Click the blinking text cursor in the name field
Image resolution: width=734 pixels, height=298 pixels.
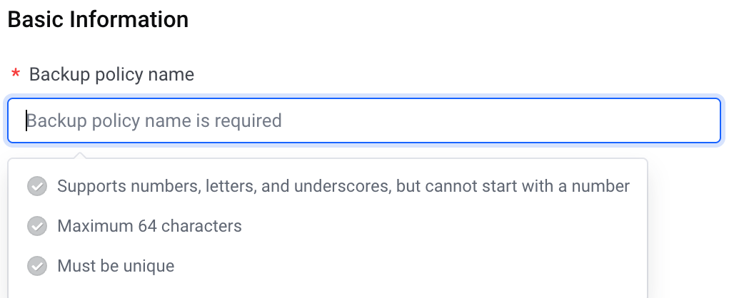pos(26,121)
